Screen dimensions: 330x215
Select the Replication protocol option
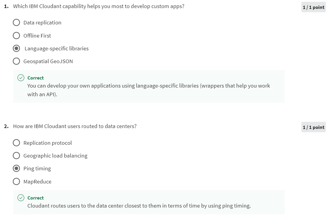pyautogui.click(x=16, y=143)
